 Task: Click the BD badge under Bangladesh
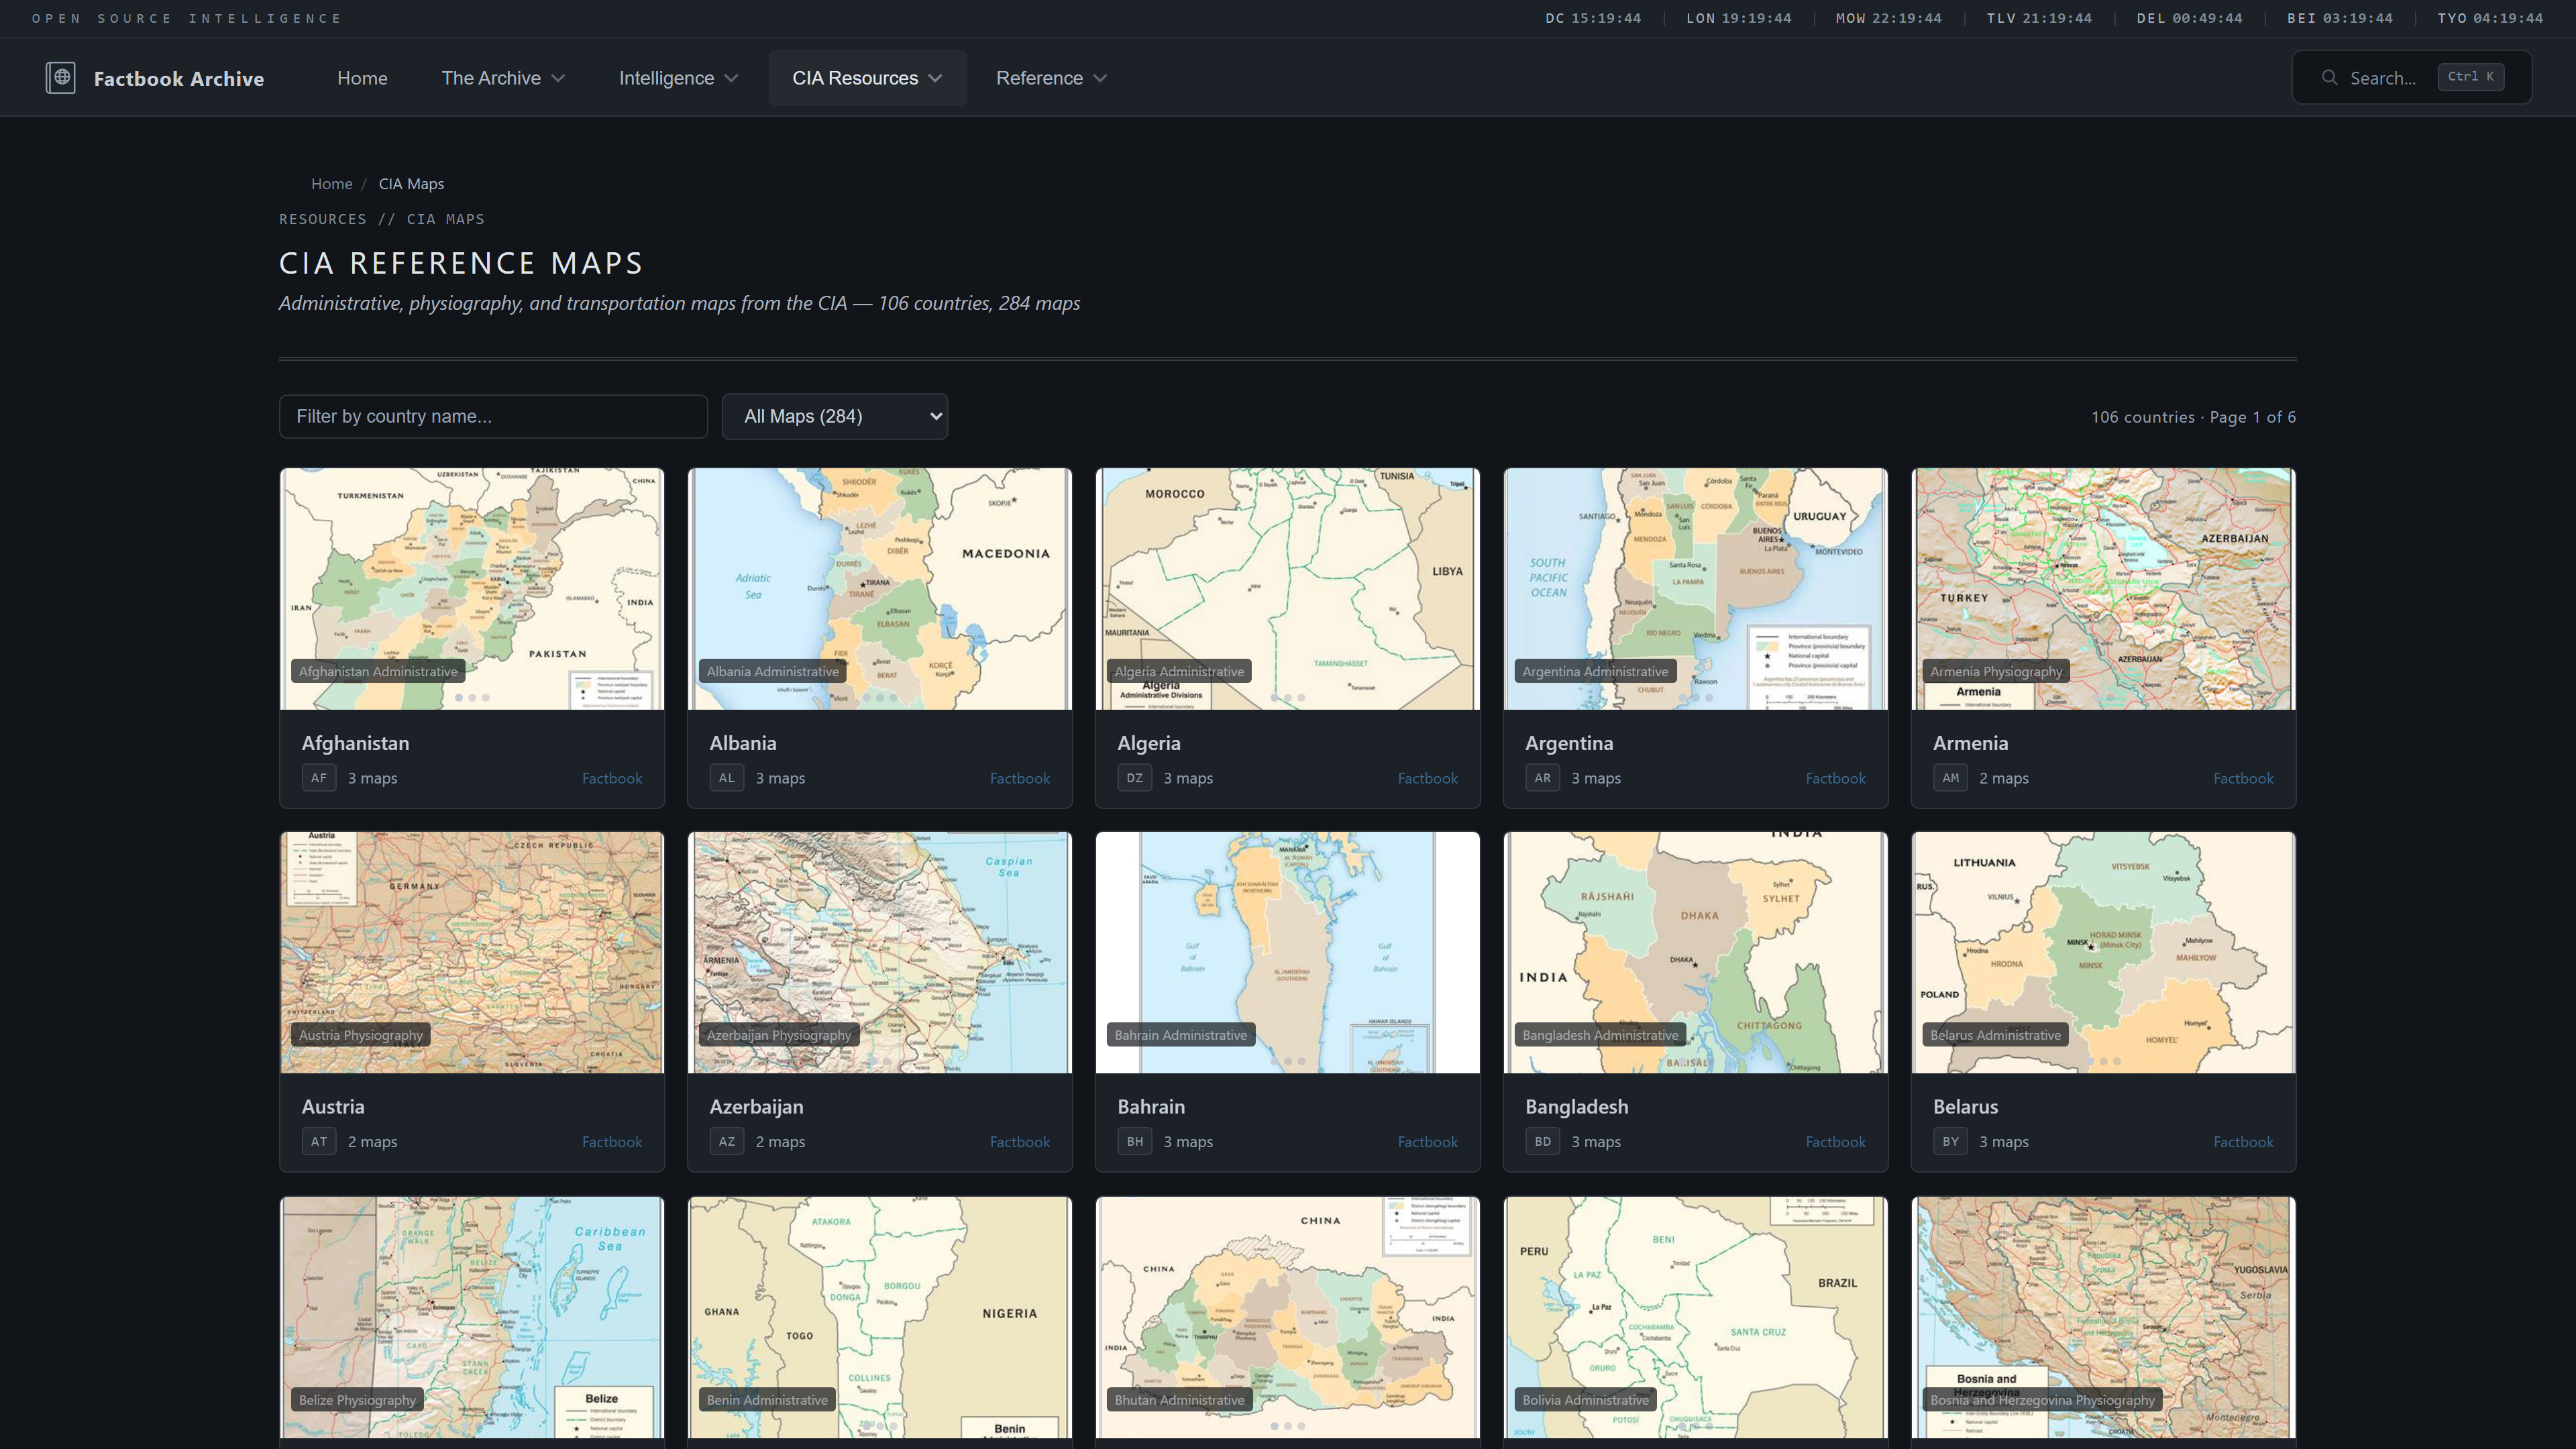(1543, 1141)
